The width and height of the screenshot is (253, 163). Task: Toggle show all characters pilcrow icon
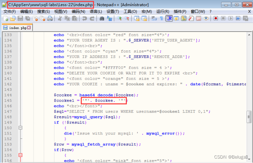pyautogui.click(x=161, y=18)
